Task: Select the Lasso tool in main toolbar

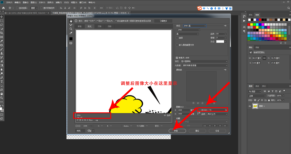Action: 2,25
